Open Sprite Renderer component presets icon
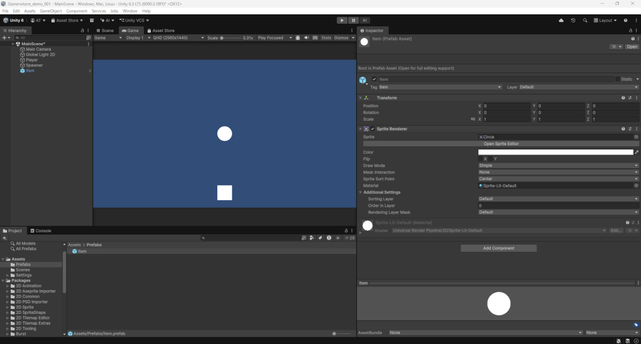Image resolution: width=641 pixels, height=344 pixels. point(630,129)
